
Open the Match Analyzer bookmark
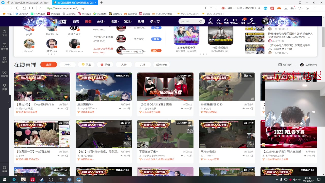pos(187,14)
